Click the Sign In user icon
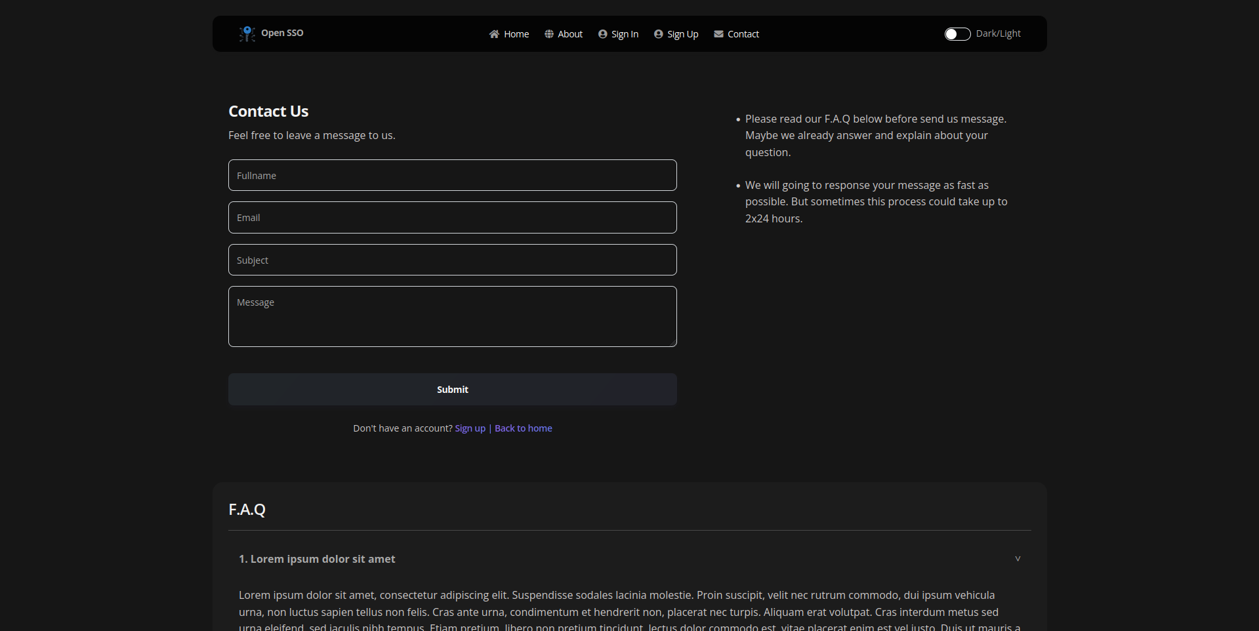The image size is (1259, 631). (603, 34)
